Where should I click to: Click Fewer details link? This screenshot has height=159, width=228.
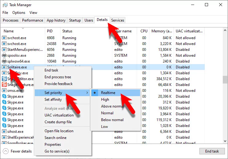click(x=21, y=151)
